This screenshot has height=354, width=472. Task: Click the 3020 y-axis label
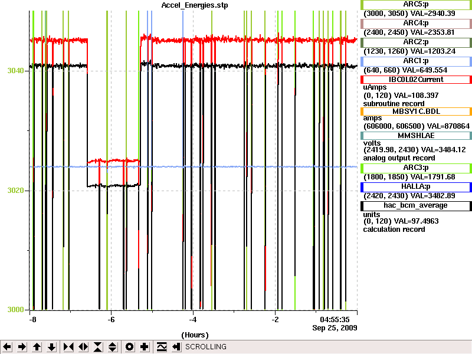(x=16, y=191)
